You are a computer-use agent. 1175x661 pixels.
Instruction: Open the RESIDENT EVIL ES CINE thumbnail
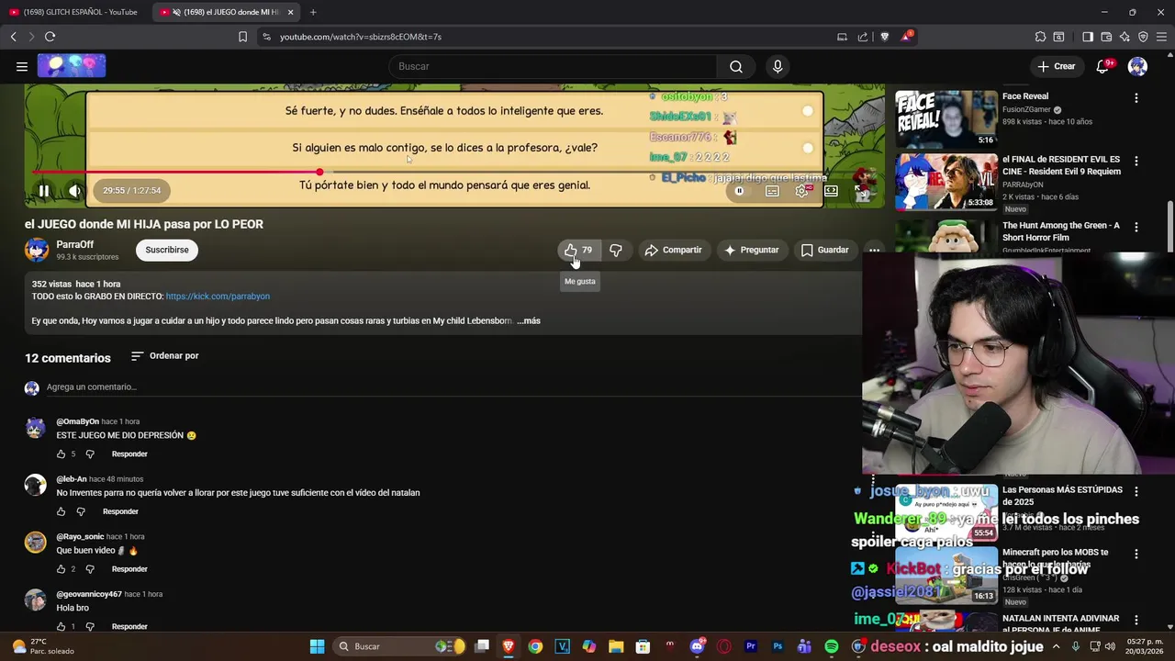[946, 181]
